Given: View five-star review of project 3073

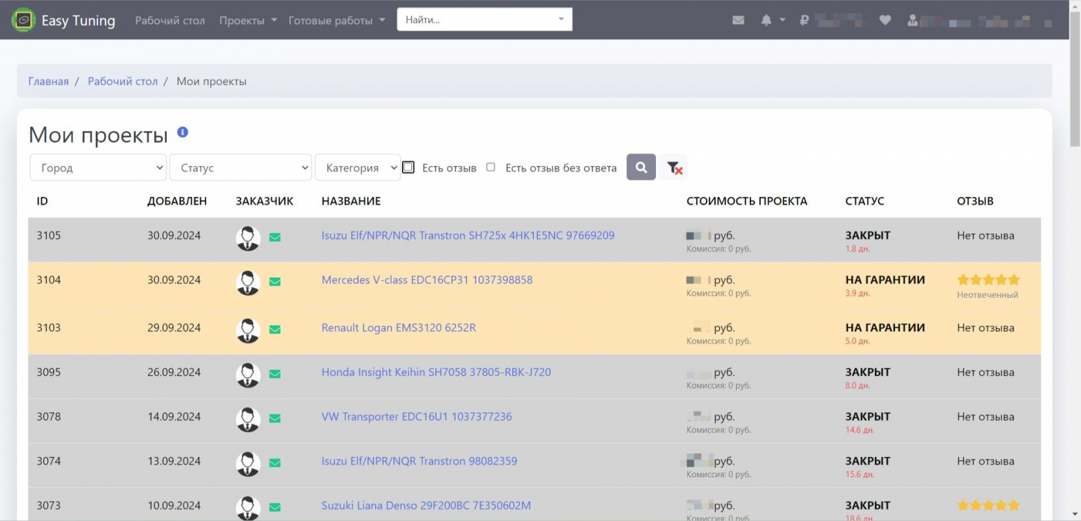Looking at the screenshot, I should [988, 505].
